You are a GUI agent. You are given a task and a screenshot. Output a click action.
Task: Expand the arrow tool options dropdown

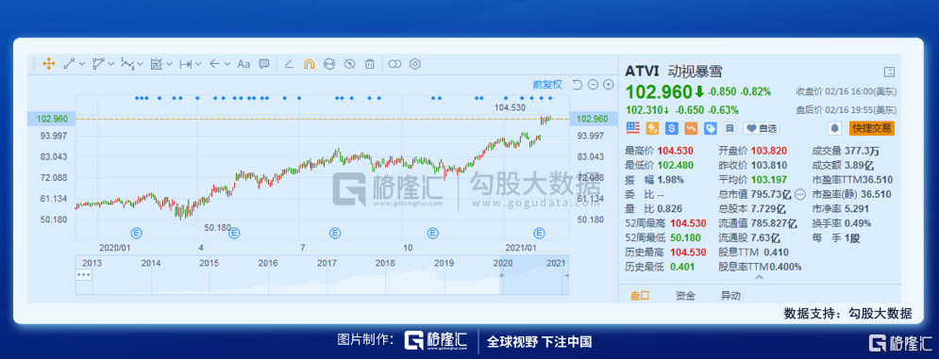pos(227,64)
